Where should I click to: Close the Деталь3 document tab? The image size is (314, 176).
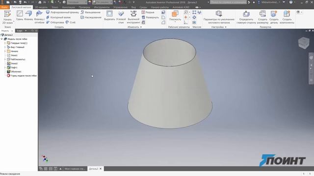[101, 169]
